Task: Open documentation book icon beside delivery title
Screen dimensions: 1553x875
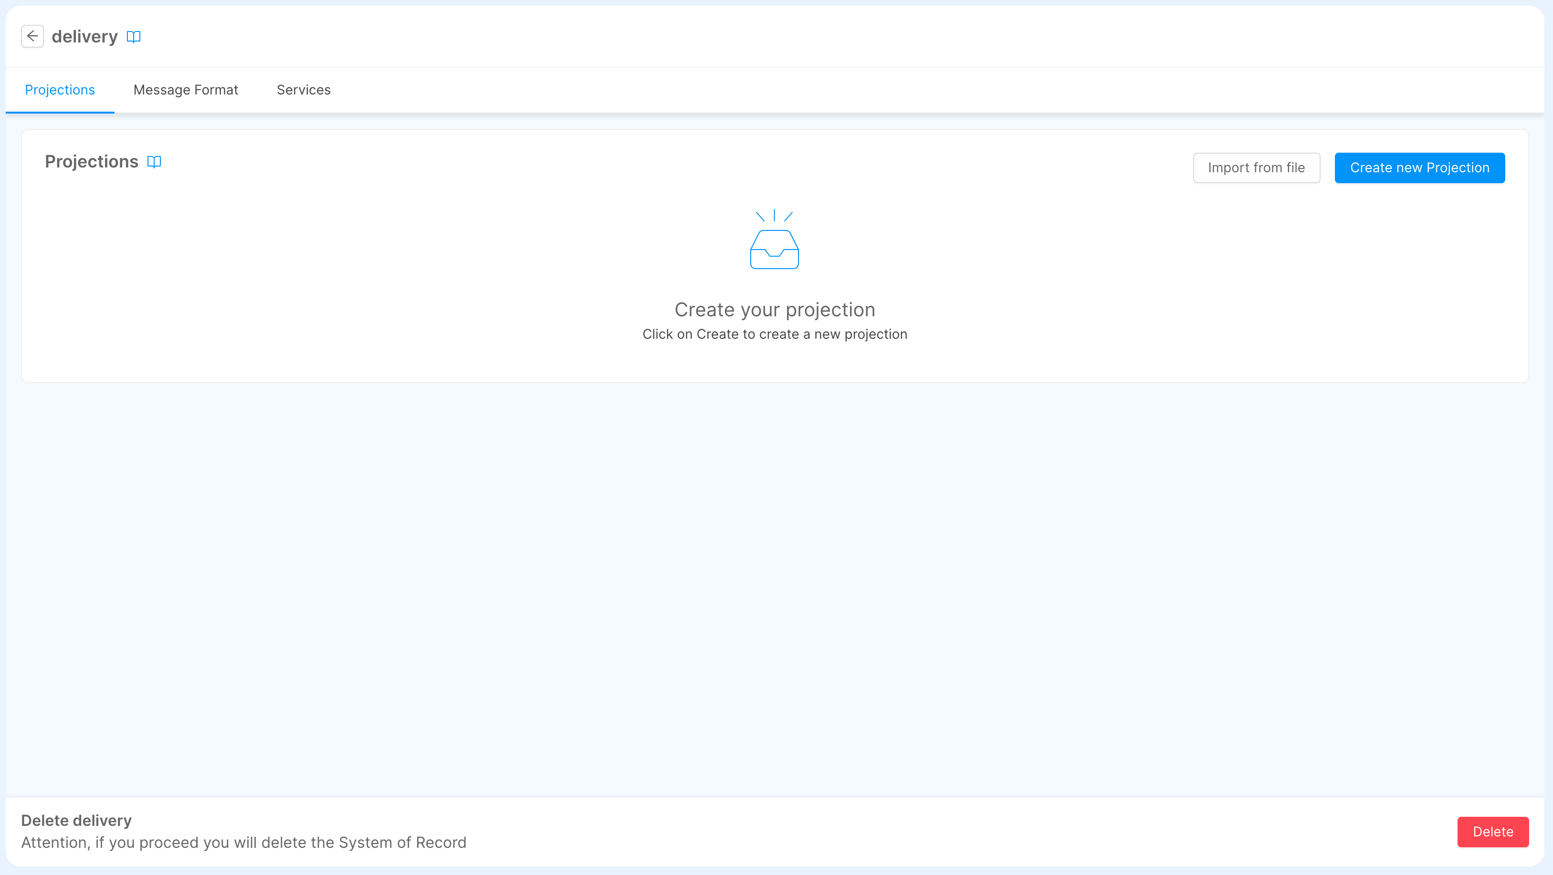Action: [133, 37]
